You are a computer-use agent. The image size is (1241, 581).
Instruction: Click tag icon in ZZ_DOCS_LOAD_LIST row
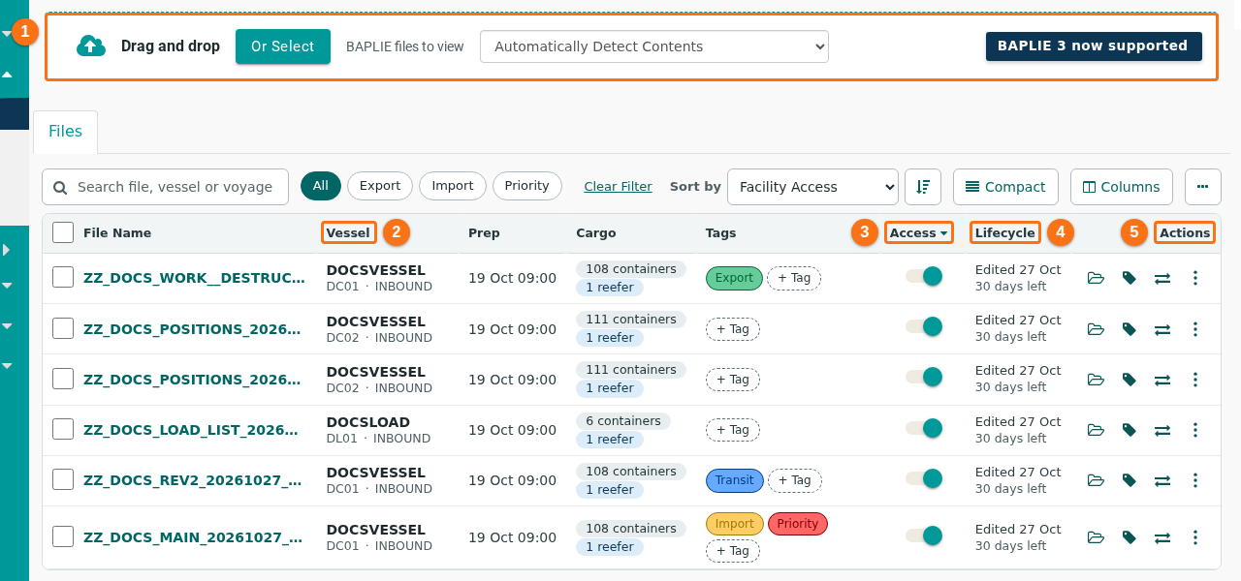[1130, 430]
